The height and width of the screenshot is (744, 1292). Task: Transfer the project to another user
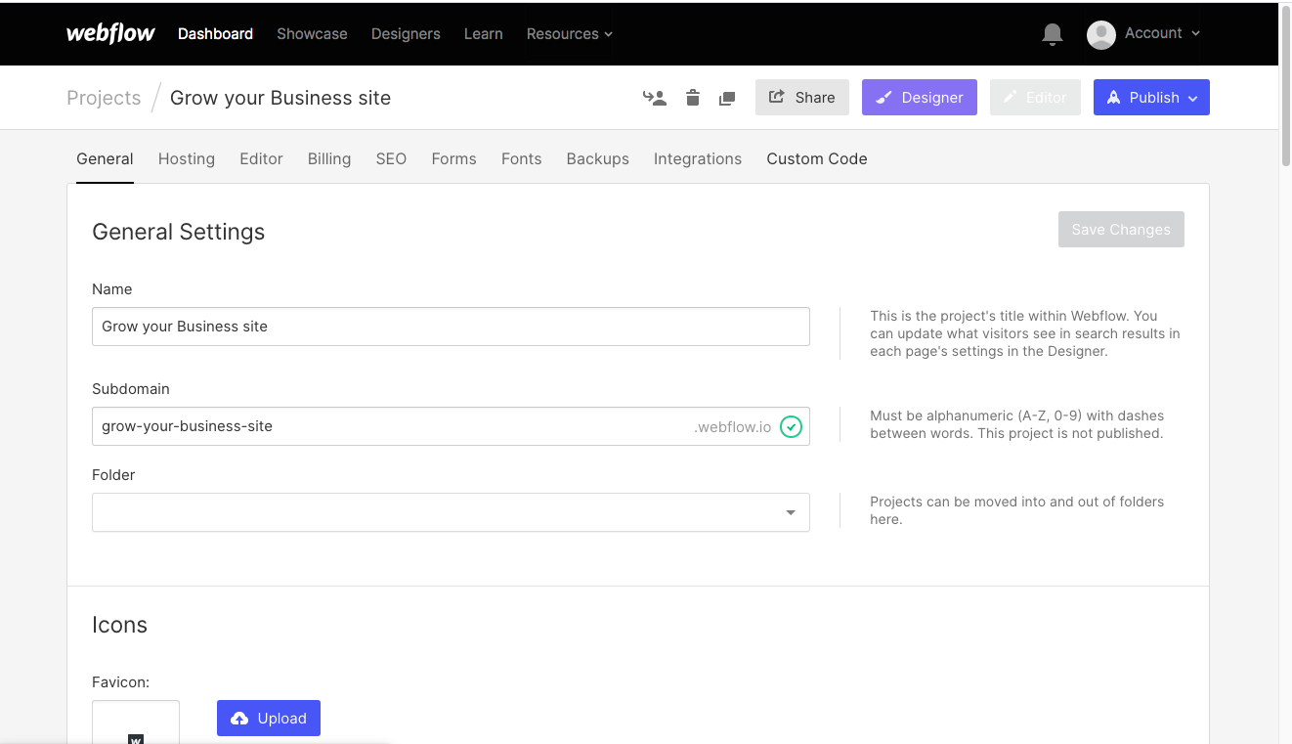point(655,97)
